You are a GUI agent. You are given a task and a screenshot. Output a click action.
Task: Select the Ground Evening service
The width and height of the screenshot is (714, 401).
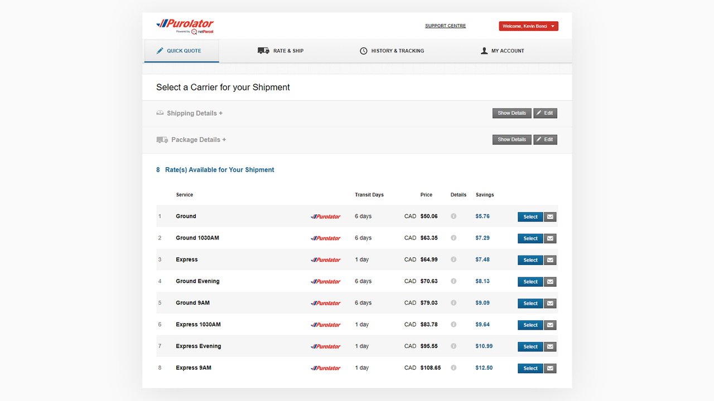(530, 282)
